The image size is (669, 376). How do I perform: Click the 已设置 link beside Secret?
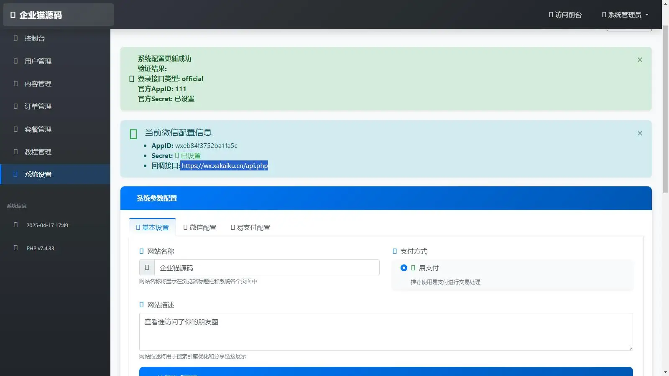[x=192, y=155]
